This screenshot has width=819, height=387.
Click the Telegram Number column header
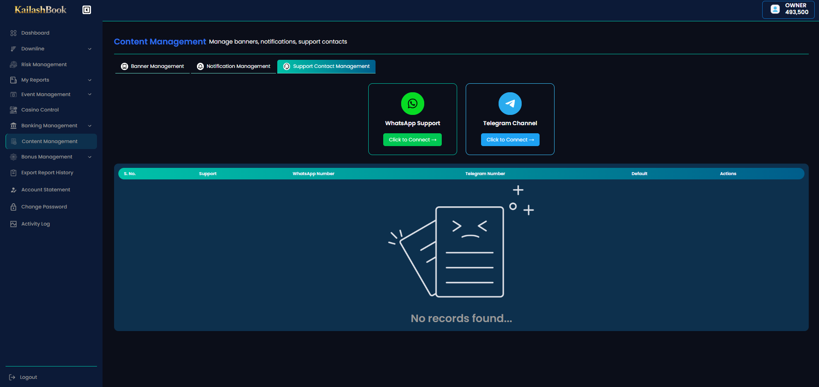point(485,174)
